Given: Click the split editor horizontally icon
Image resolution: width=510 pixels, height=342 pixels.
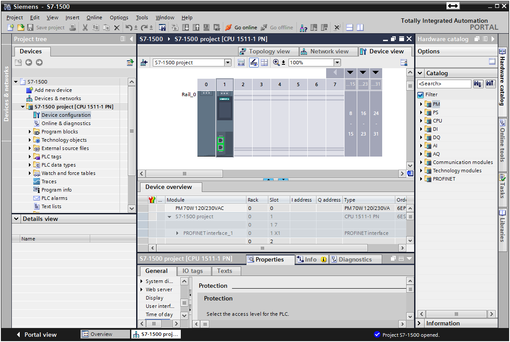Looking at the screenshot, I should click(350, 28).
